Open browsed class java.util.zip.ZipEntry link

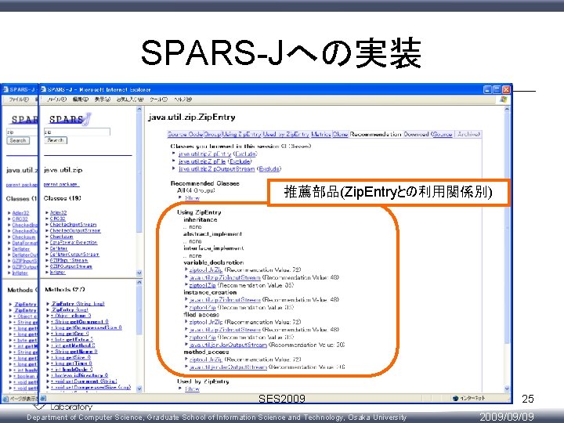point(204,154)
